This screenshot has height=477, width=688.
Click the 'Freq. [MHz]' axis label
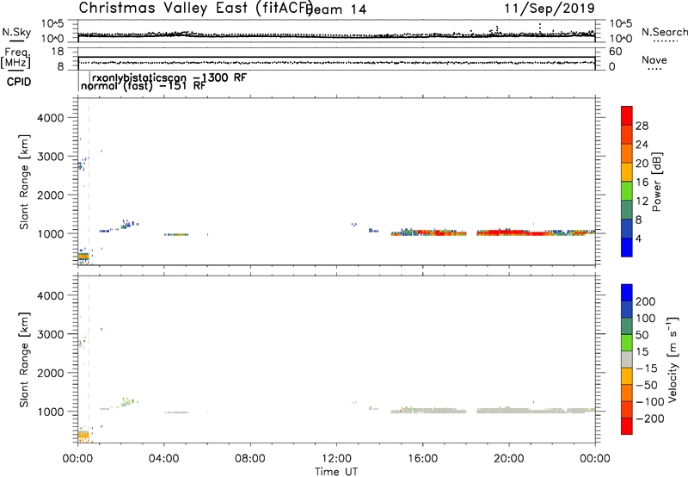(x=15, y=58)
